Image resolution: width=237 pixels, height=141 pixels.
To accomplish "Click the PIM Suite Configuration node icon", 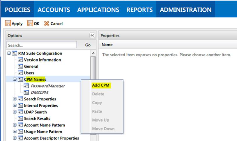I will click(x=15, y=53).
